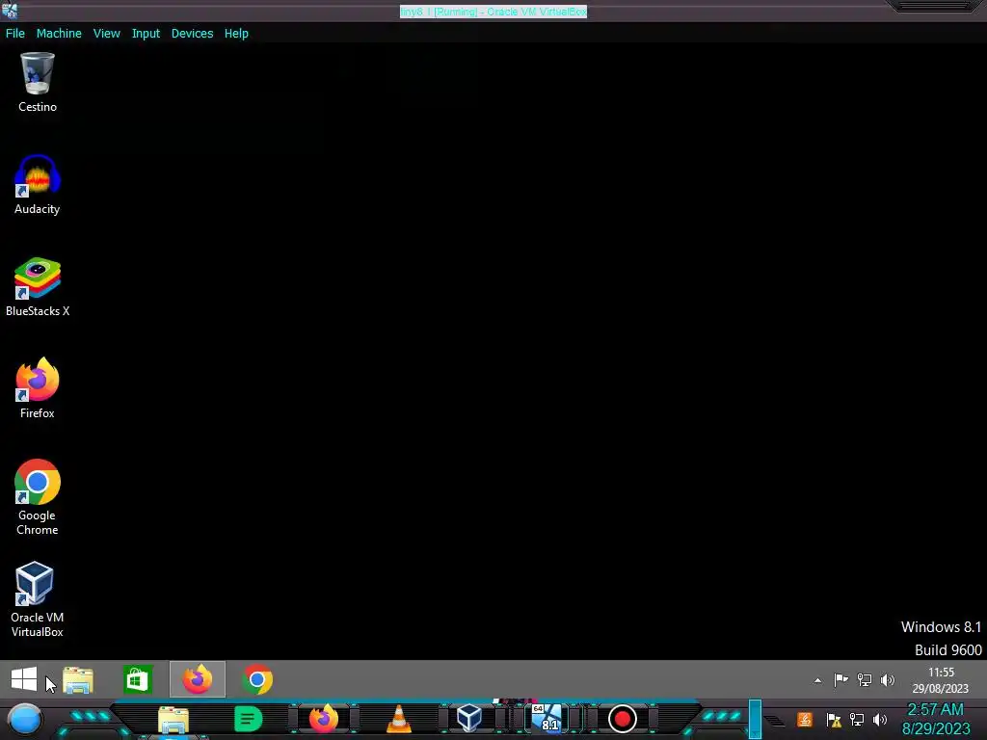The width and height of the screenshot is (987, 740).
Task: Open VirtualBox Manager on the host taskbar
Action: click(469, 719)
